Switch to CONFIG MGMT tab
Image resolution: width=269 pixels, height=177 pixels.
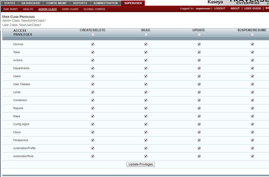[56, 3]
